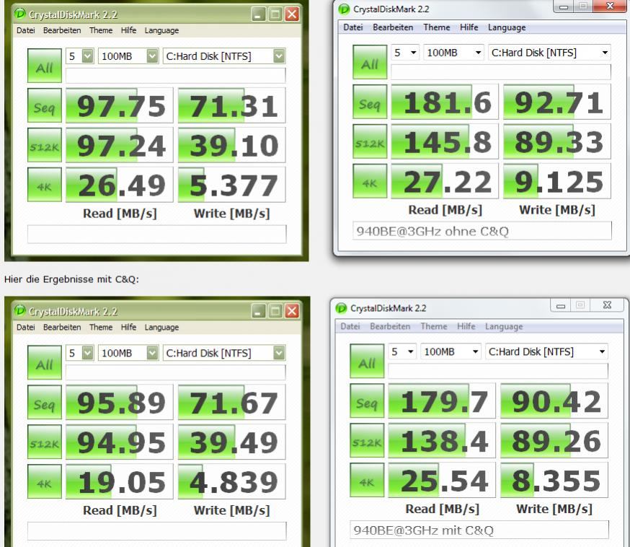Open the drive dropdown in the 'ohne C&Q' window

pos(550,52)
